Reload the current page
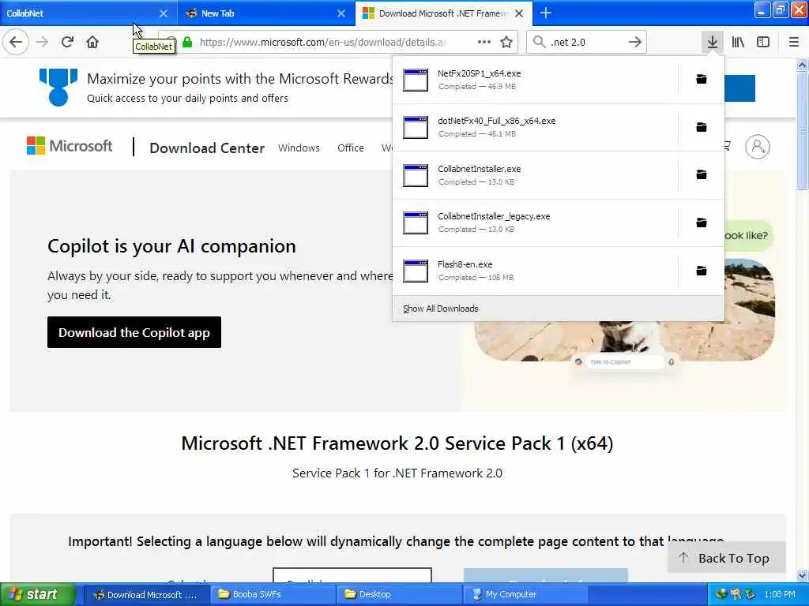 [x=67, y=42]
